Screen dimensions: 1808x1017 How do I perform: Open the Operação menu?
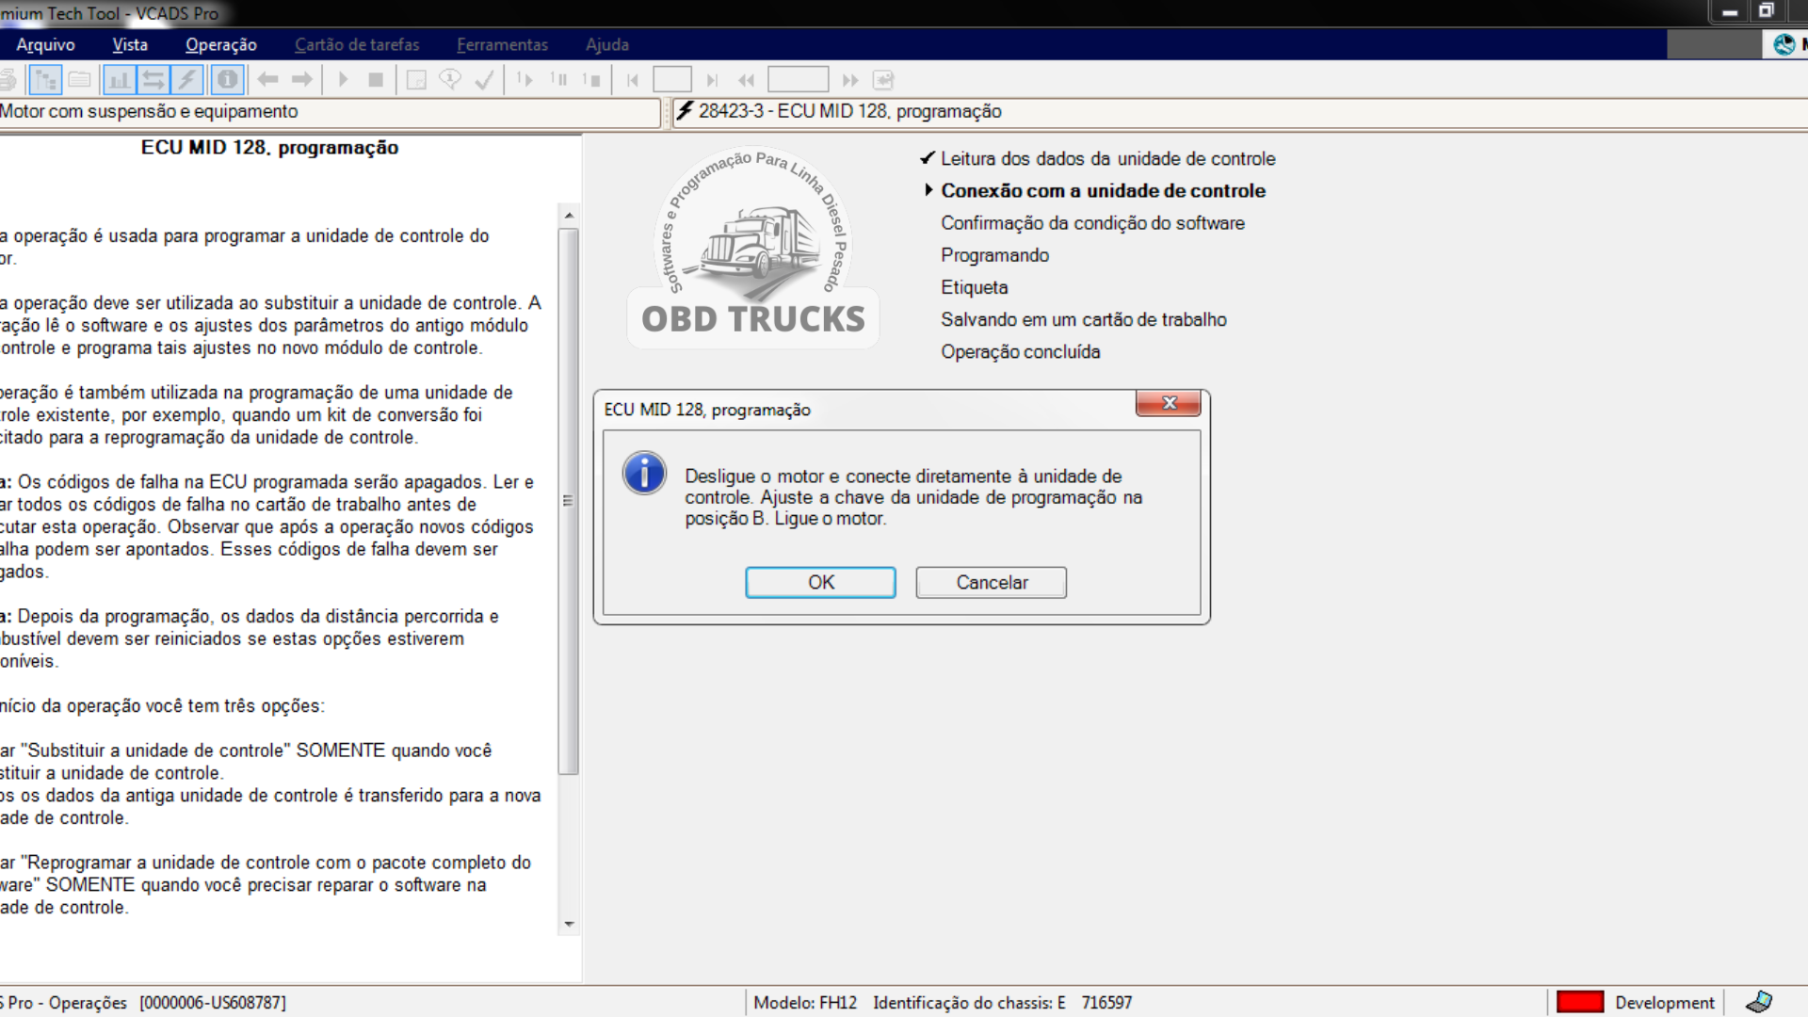click(221, 44)
